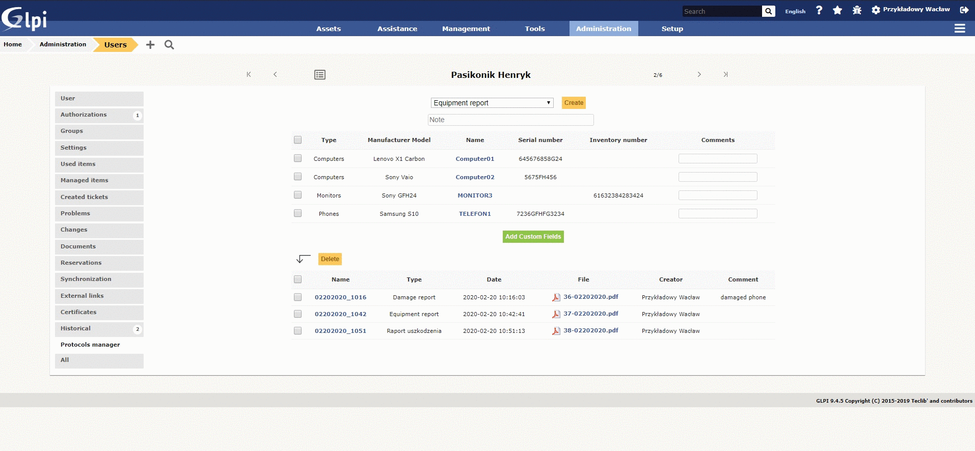Check the select-all protocols checkbox

pos(298,279)
